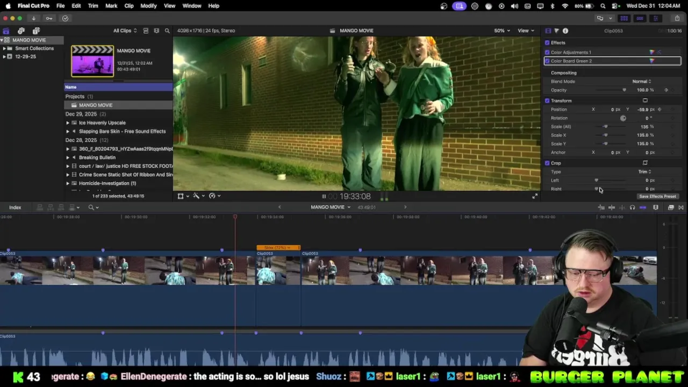The width and height of the screenshot is (688, 387).
Task: Click the Import Media down-arrow button
Action: (33, 18)
